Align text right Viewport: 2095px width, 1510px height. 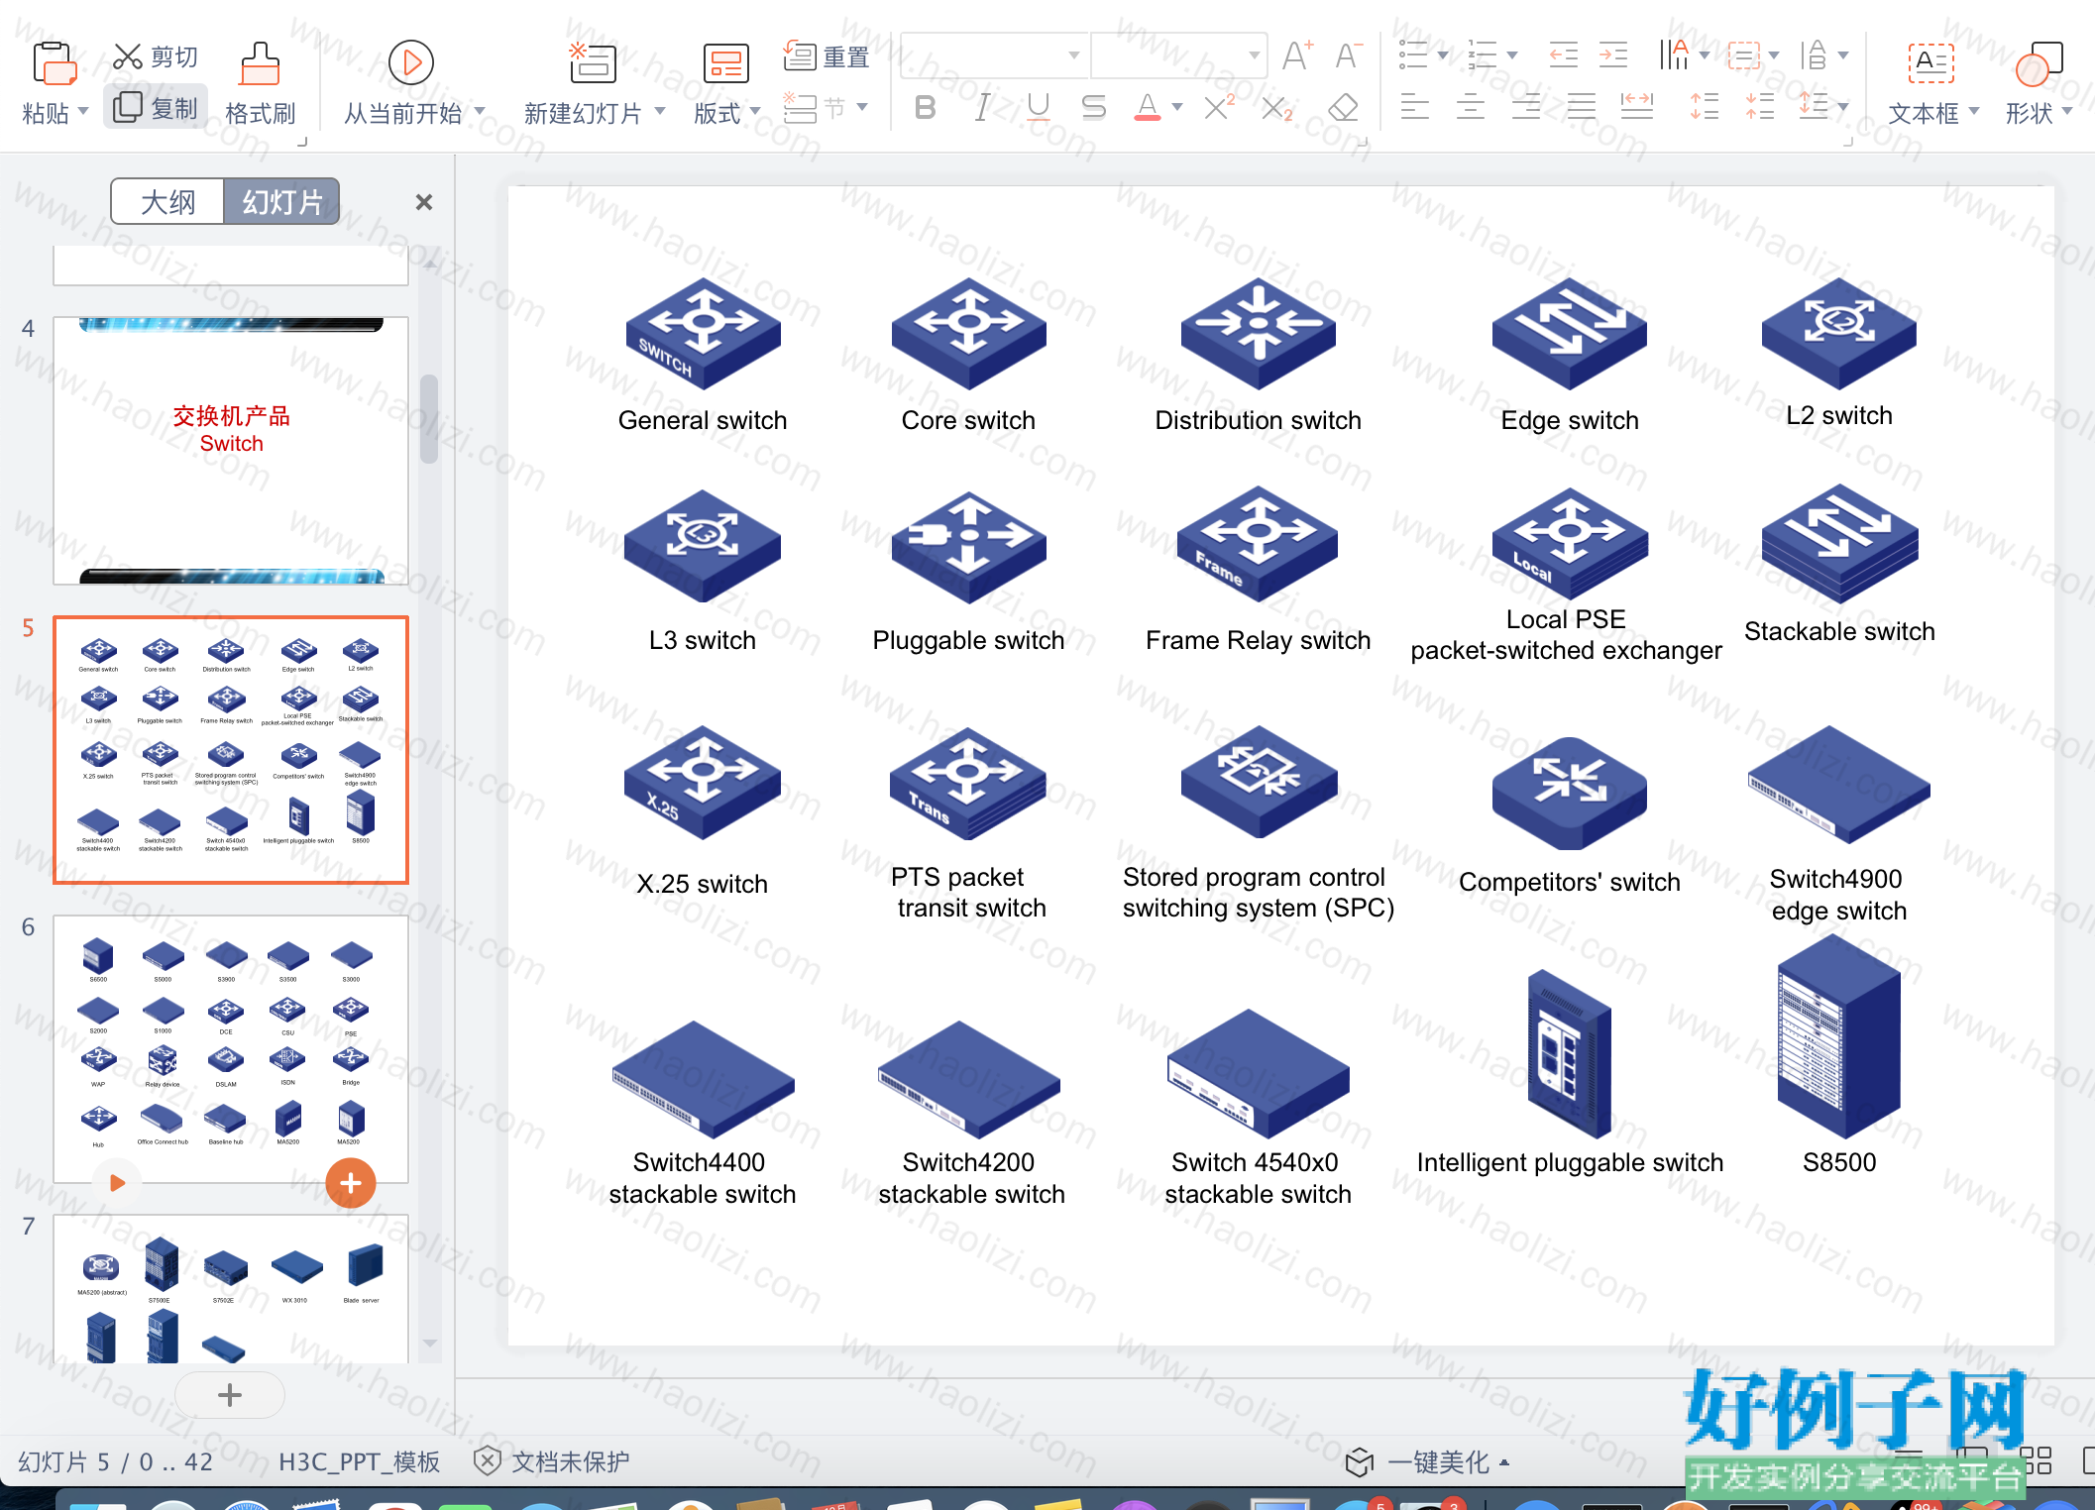coord(1525,106)
